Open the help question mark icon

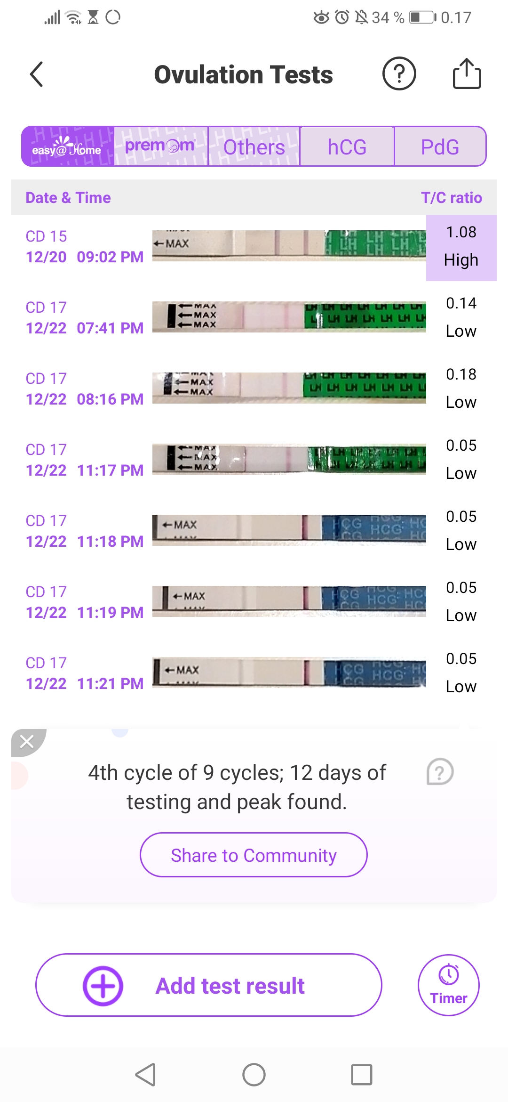click(399, 74)
